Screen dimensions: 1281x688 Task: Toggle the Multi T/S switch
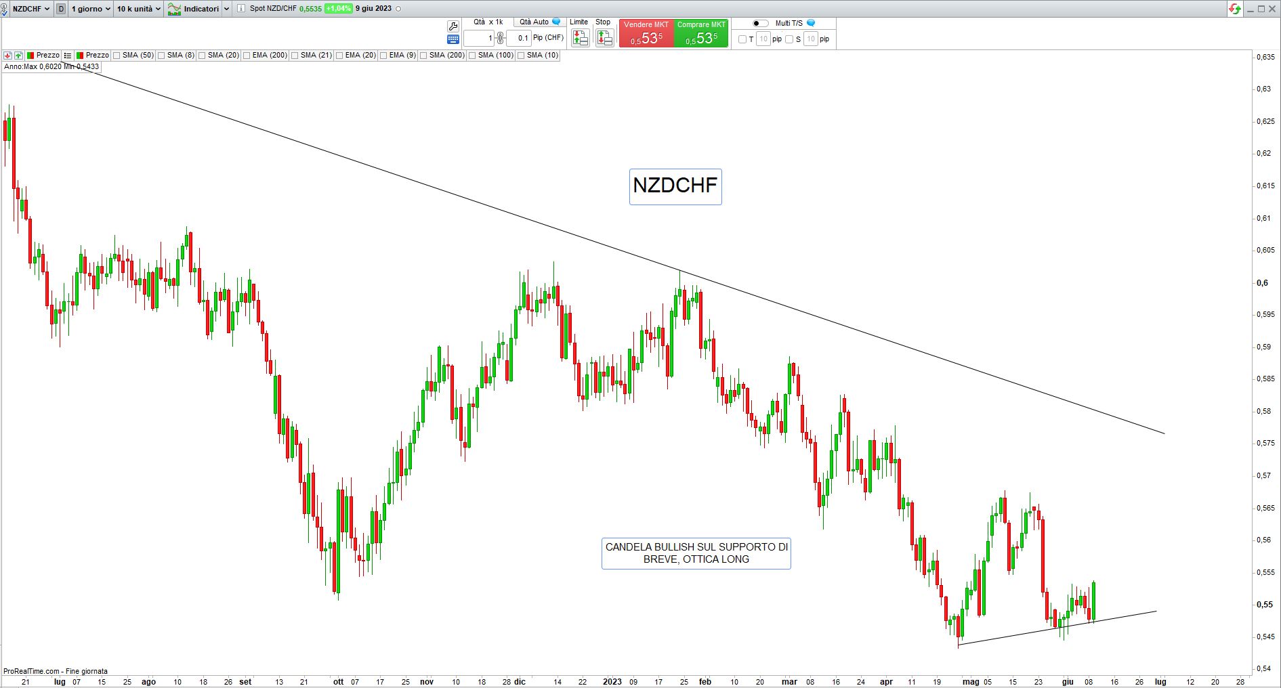761,23
